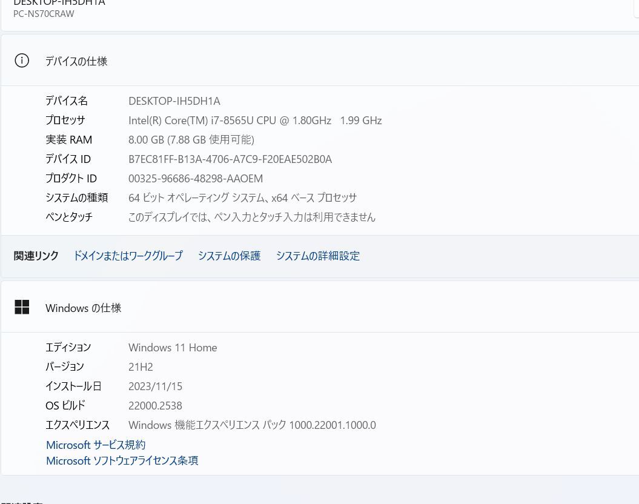Viewport: 639px width, 504px height.
Task: Select experience value Windows 機能エクスペリエンス パック
Action: 252,425
